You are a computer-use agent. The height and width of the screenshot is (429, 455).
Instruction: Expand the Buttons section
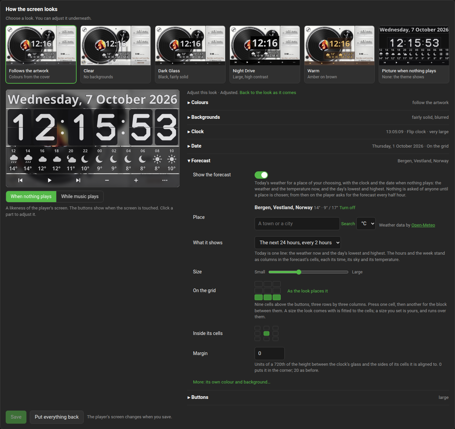point(318,397)
